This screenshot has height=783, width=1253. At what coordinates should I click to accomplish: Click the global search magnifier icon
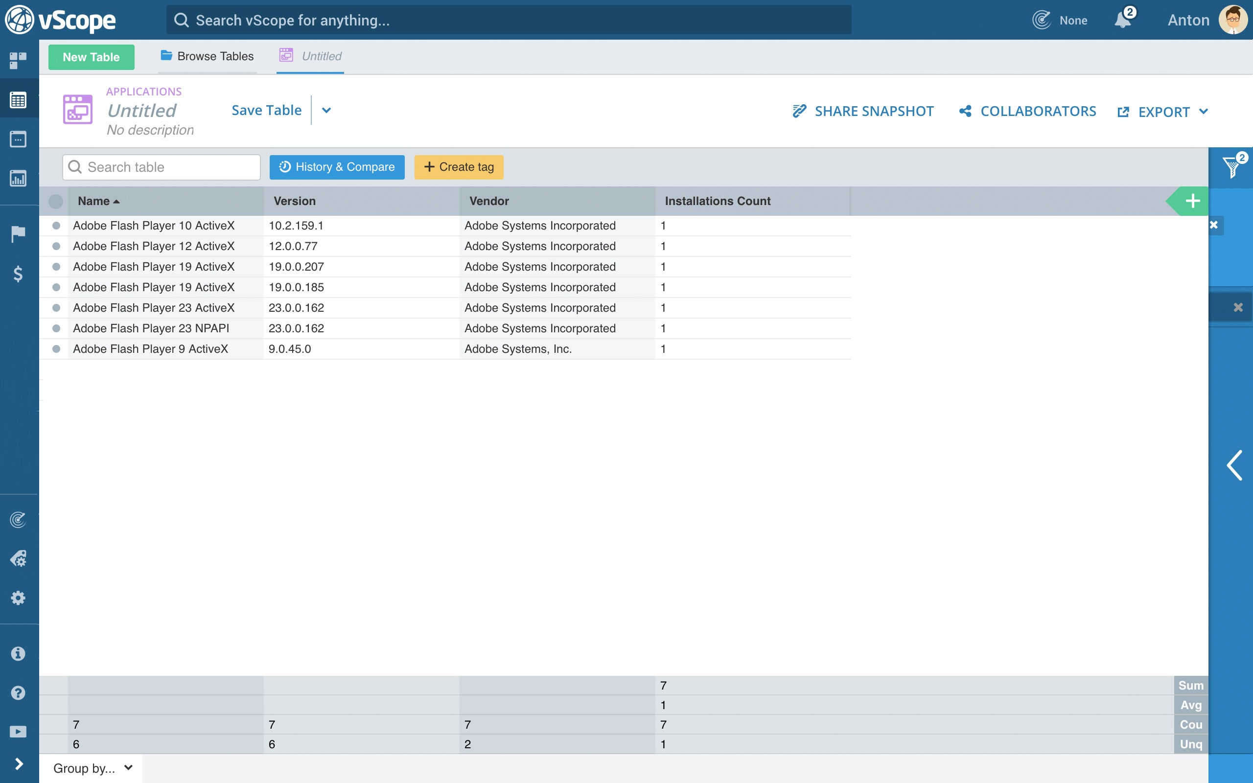pyautogui.click(x=181, y=20)
